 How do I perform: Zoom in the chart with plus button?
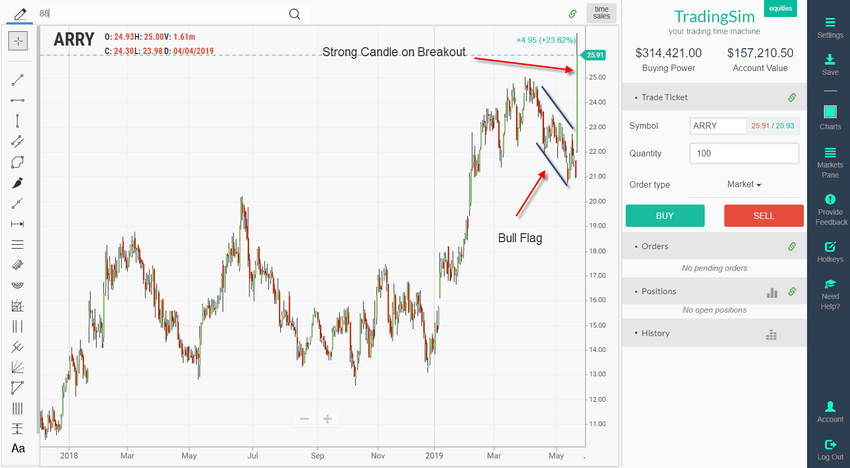tap(328, 419)
